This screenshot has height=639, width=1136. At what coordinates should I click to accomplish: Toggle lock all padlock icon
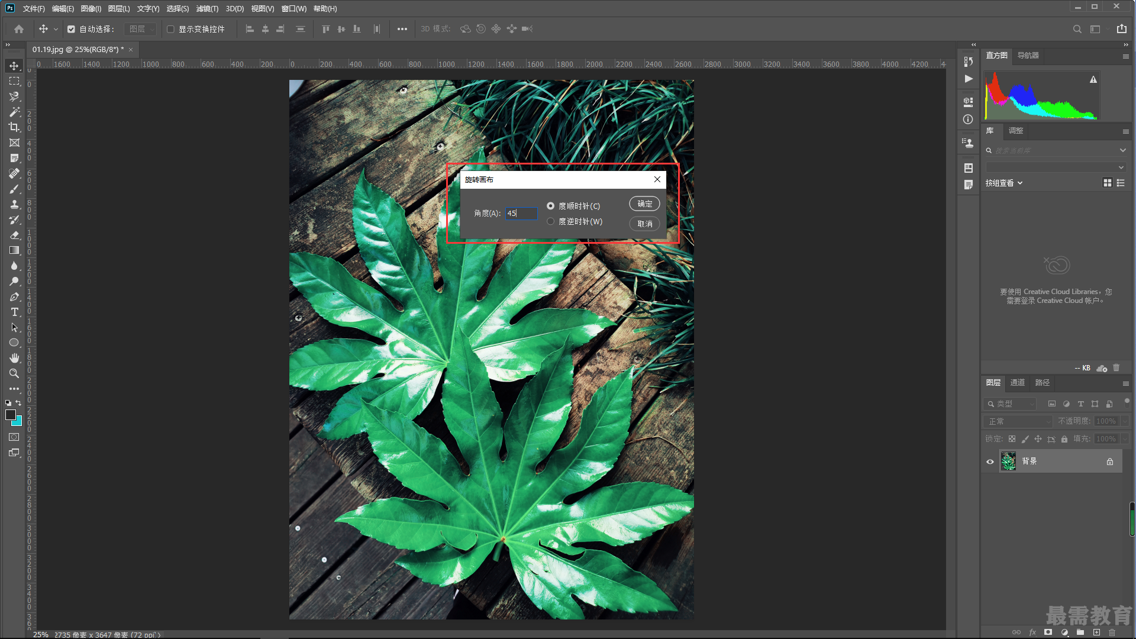(1064, 439)
